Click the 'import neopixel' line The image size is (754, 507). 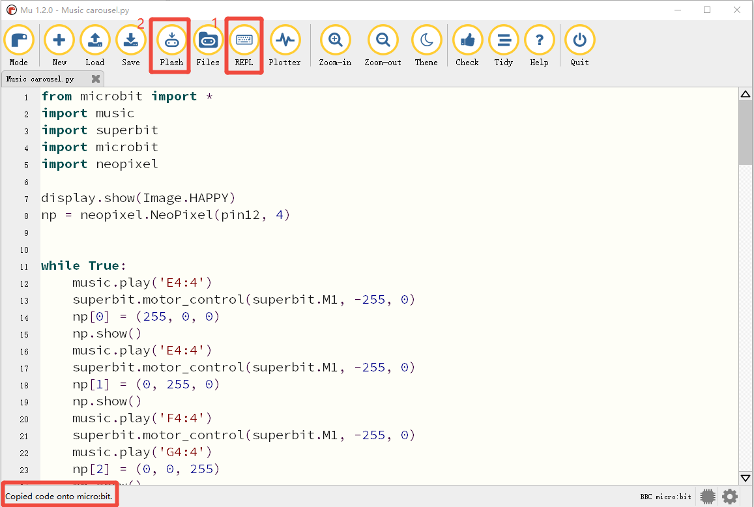point(100,164)
